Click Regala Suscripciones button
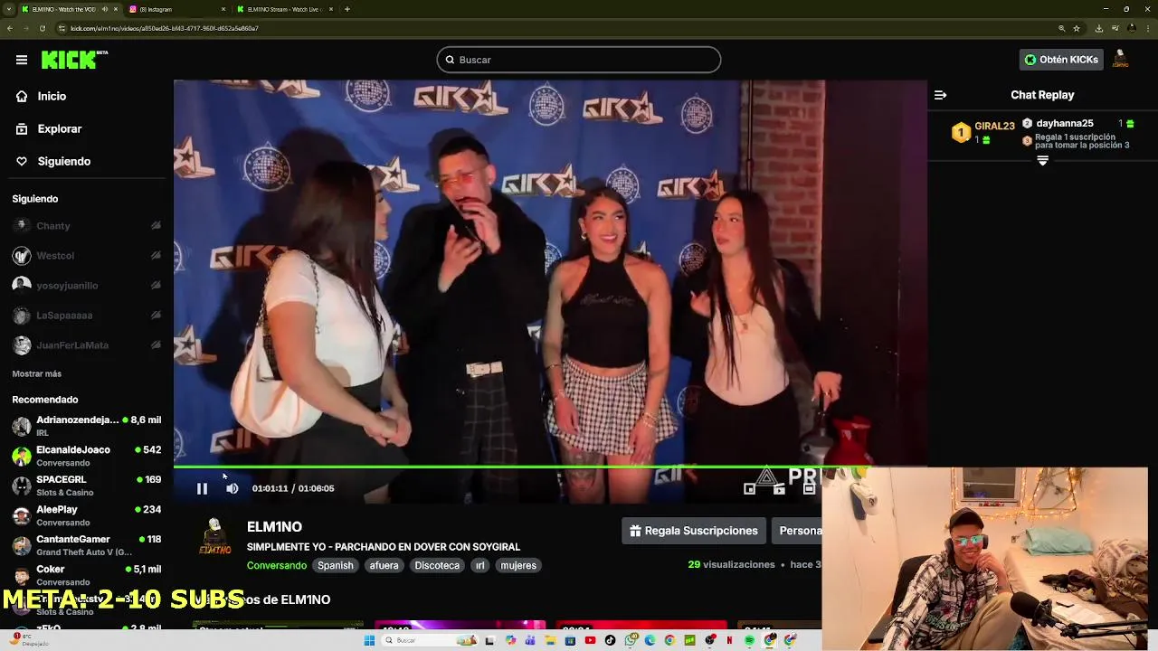 tap(694, 531)
